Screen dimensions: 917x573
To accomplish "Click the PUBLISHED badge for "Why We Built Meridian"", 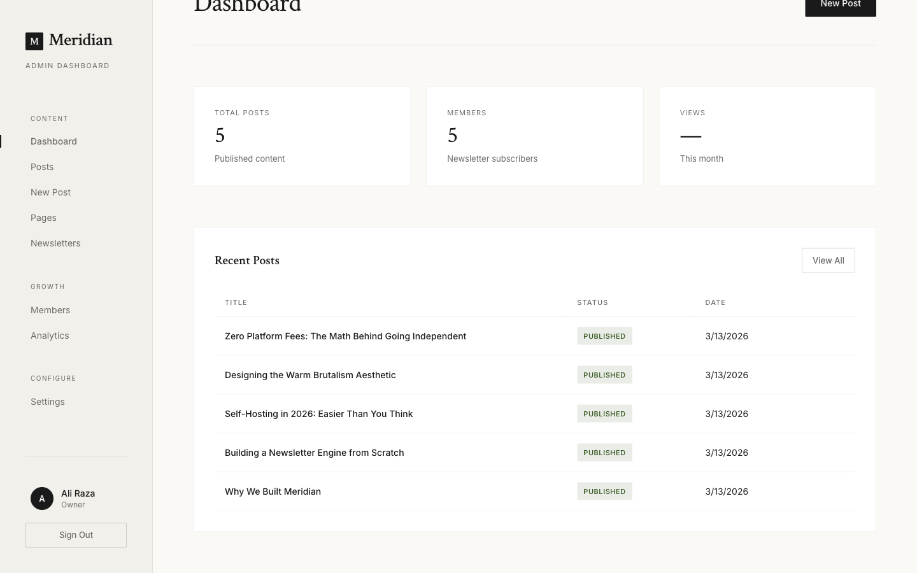I will pos(604,491).
